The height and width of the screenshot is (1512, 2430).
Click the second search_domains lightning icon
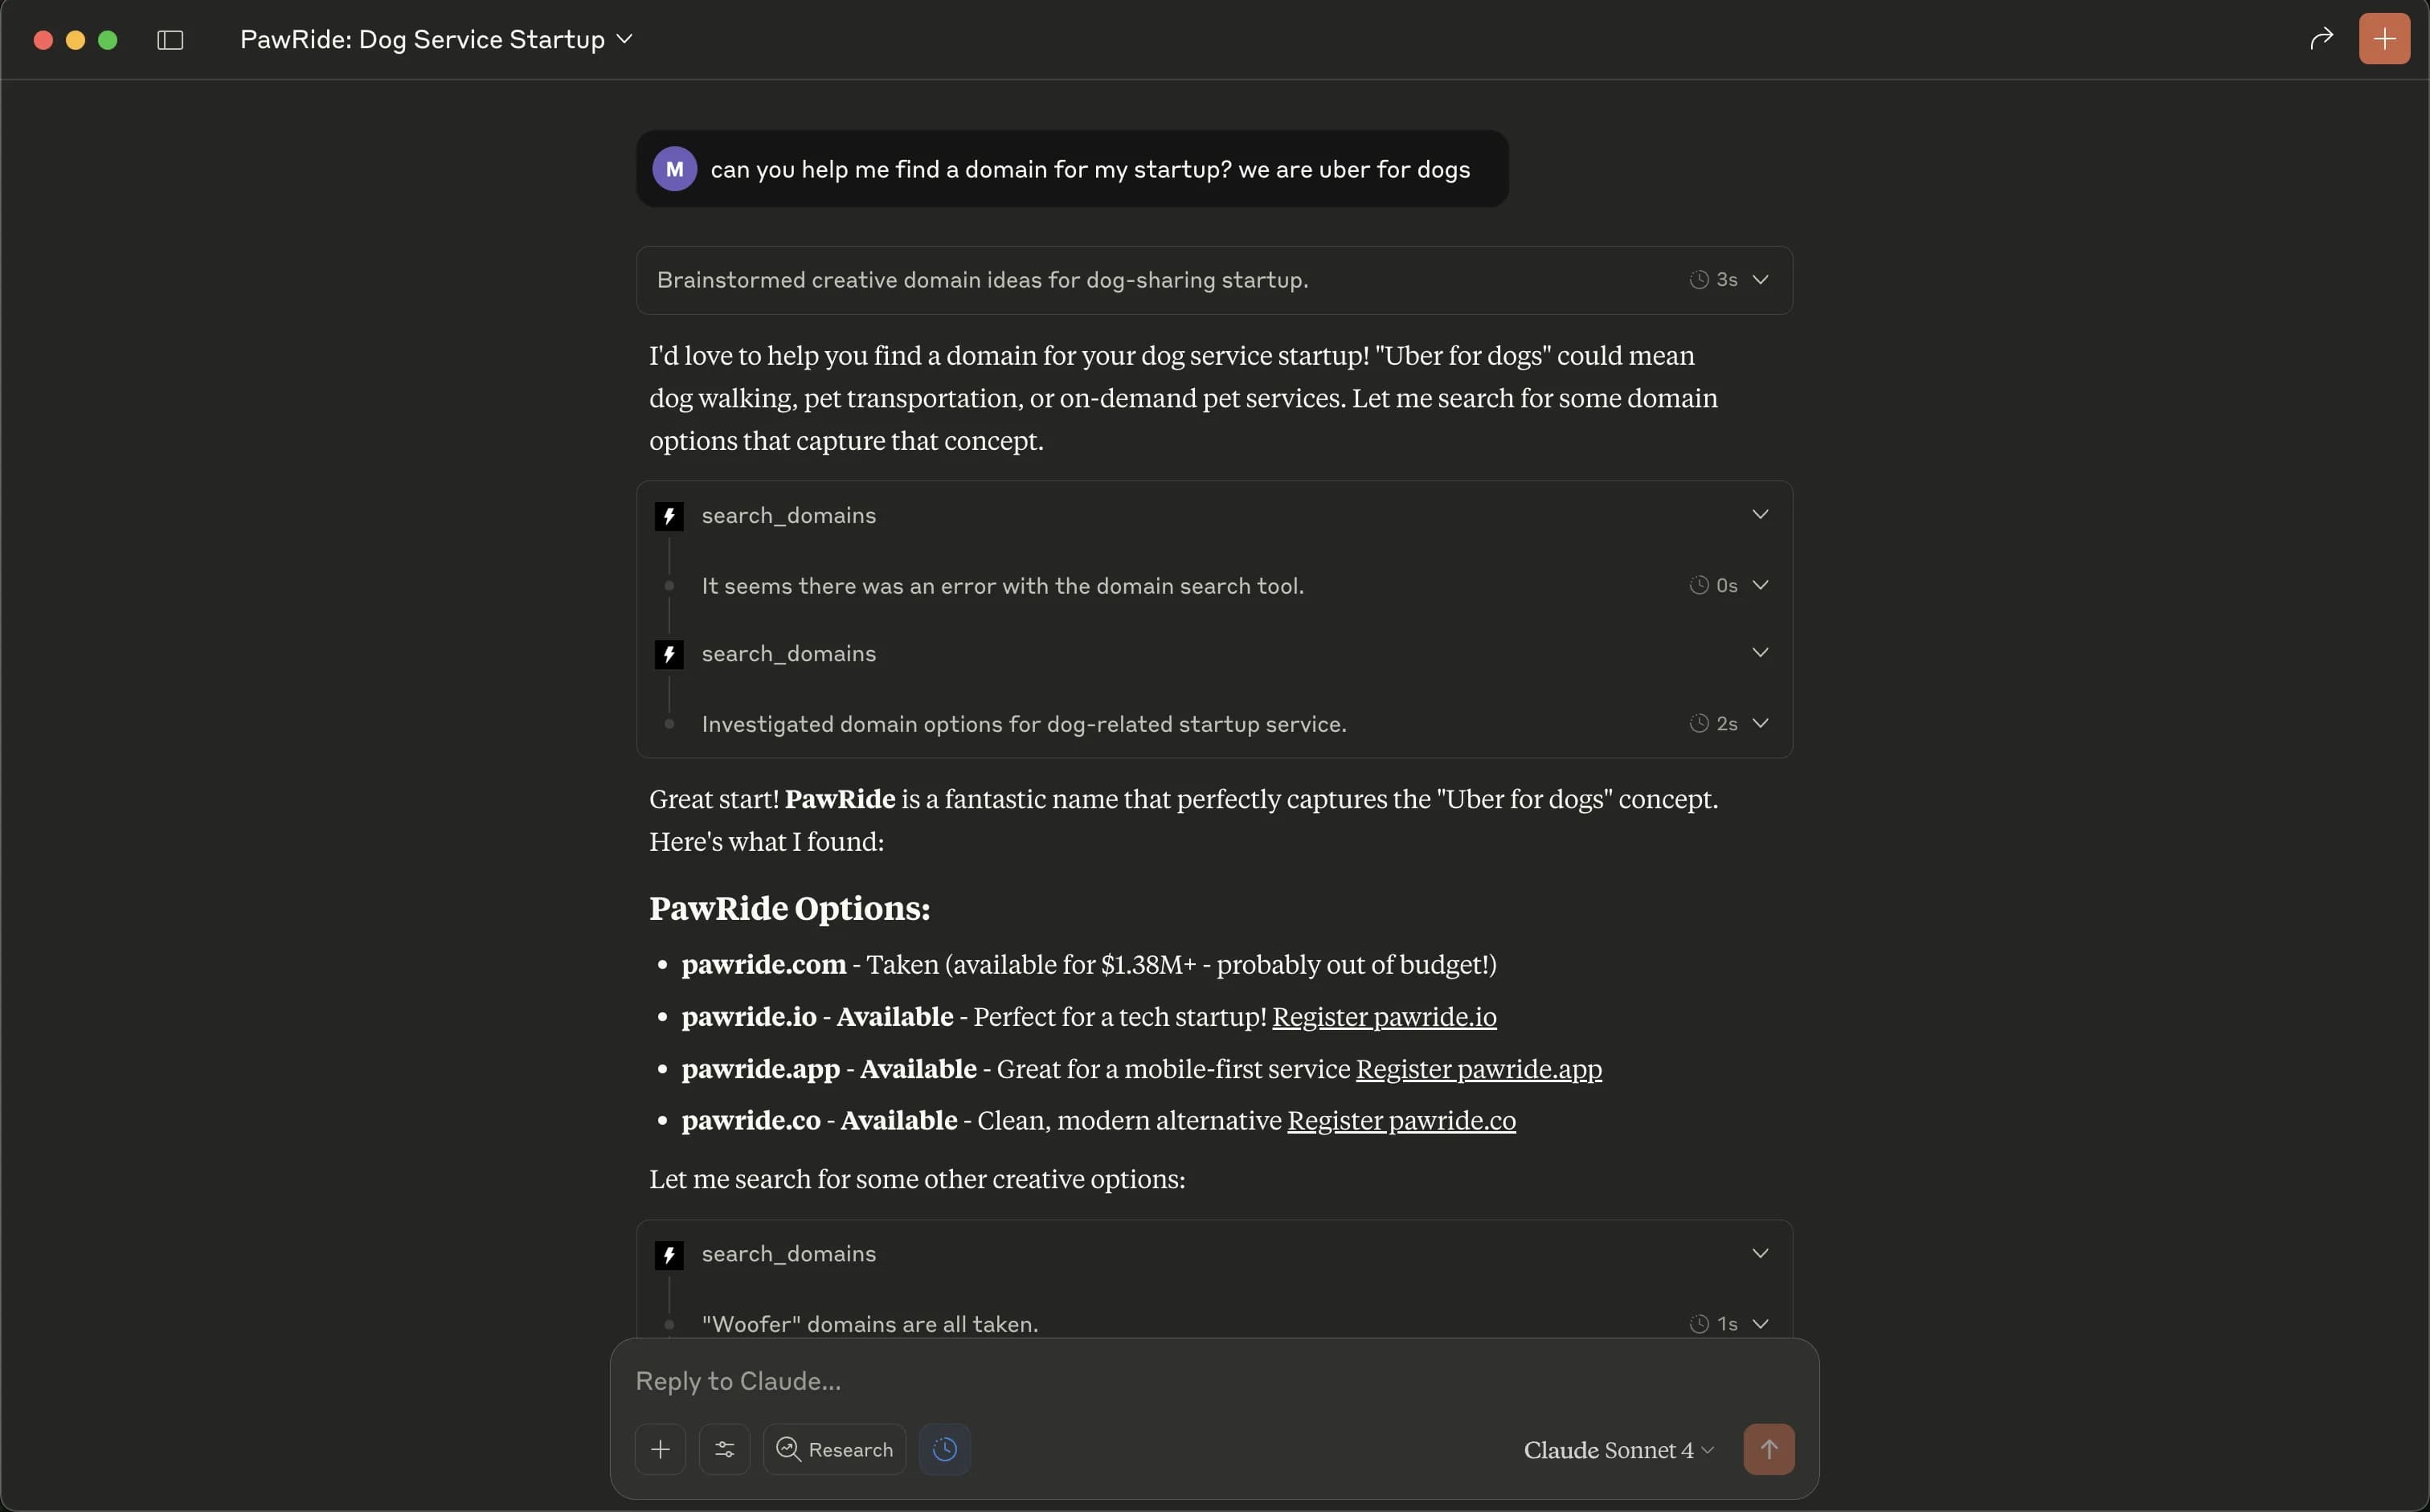pos(669,654)
